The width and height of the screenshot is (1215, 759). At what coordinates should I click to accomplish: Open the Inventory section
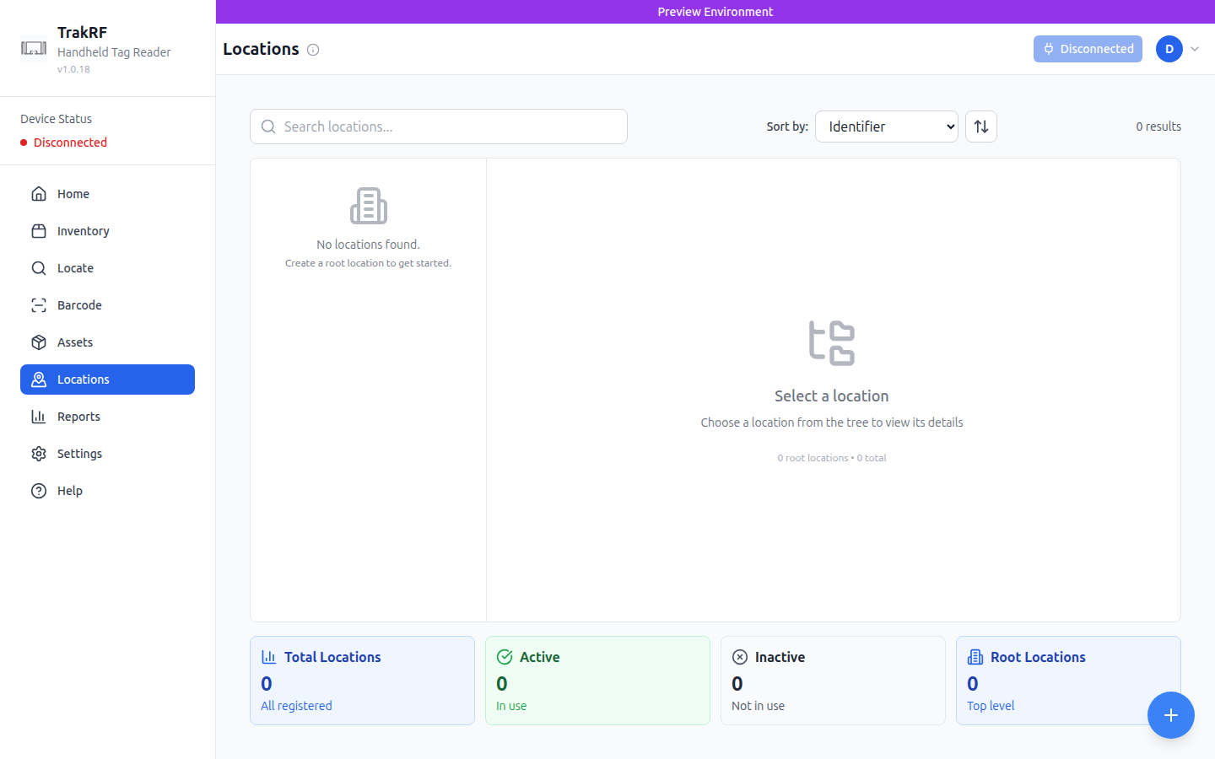82,230
